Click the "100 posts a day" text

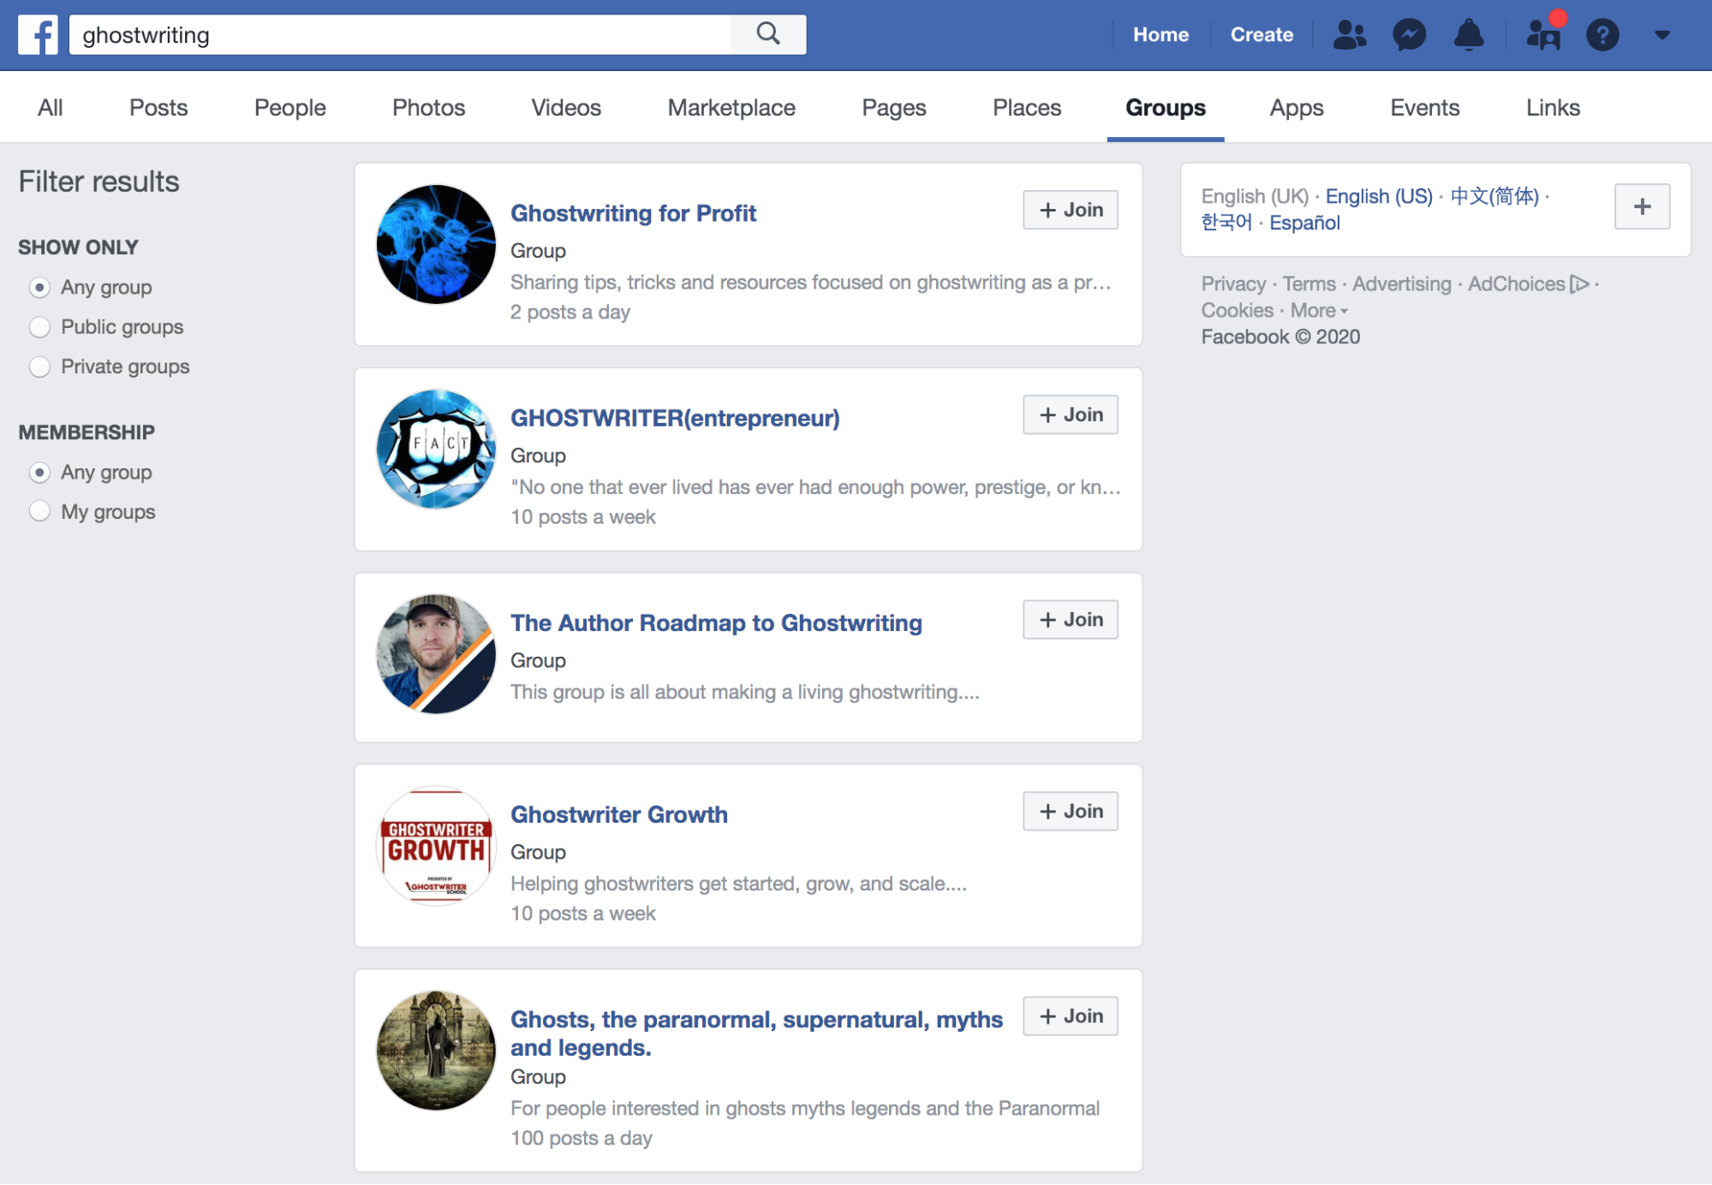pyautogui.click(x=582, y=1139)
